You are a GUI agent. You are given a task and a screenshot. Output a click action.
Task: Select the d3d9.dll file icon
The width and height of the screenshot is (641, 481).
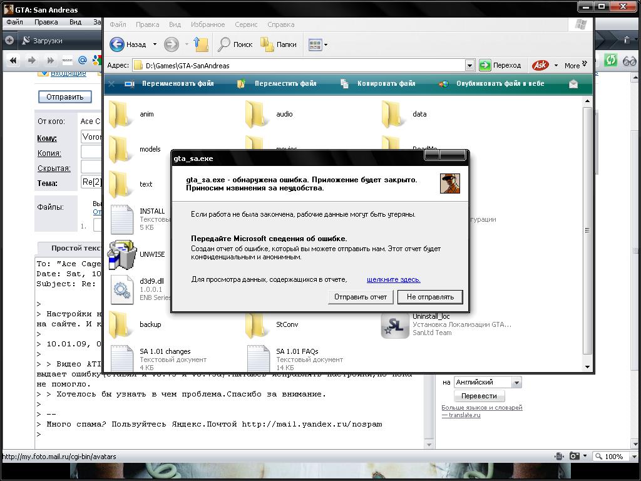[x=121, y=289]
